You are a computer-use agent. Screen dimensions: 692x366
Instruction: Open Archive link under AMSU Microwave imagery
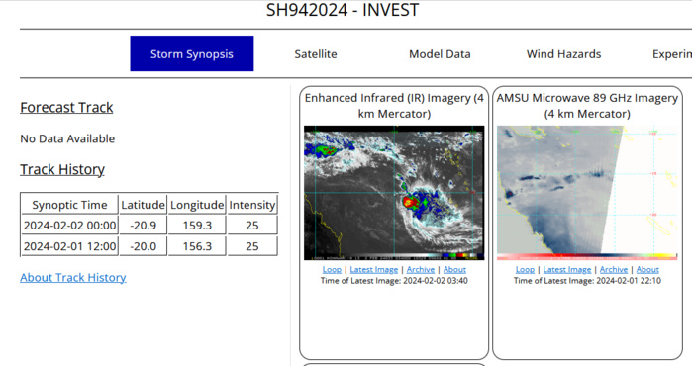tap(614, 269)
